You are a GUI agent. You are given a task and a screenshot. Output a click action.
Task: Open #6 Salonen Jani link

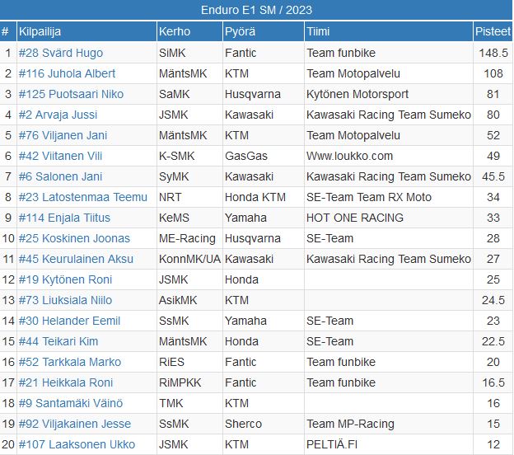(60, 176)
